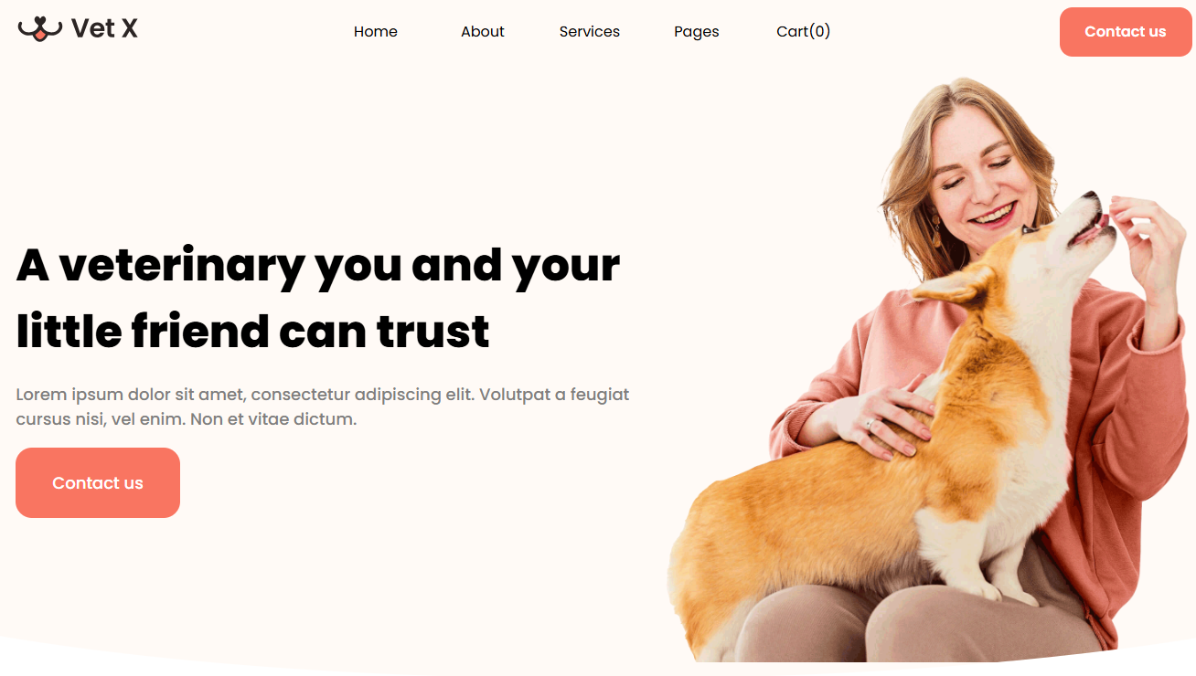The height and width of the screenshot is (676, 1196).
Task: Click the heading line 'little friend can trust'
Action: [253, 331]
